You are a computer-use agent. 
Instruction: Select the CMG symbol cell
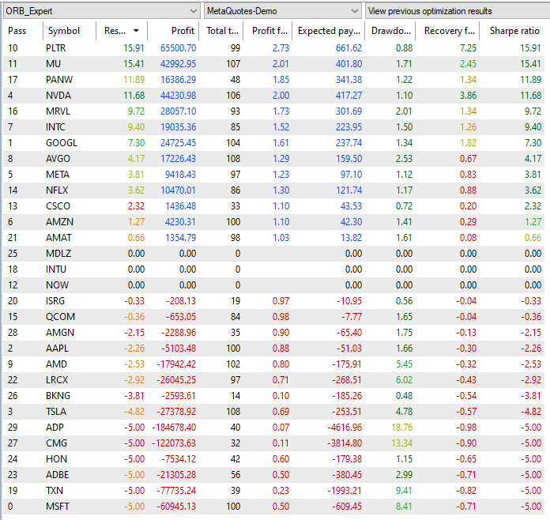click(x=56, y=443)
